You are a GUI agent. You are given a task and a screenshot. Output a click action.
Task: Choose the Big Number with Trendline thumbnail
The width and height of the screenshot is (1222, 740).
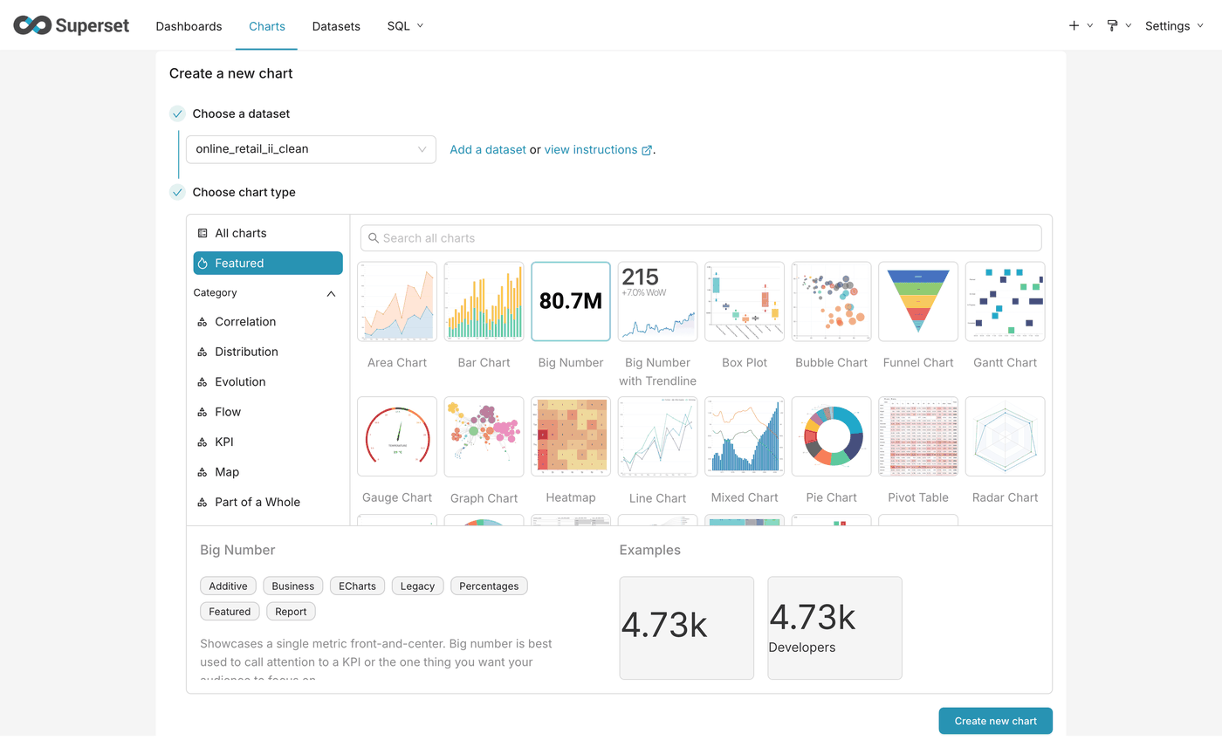[x=657, y=301]
